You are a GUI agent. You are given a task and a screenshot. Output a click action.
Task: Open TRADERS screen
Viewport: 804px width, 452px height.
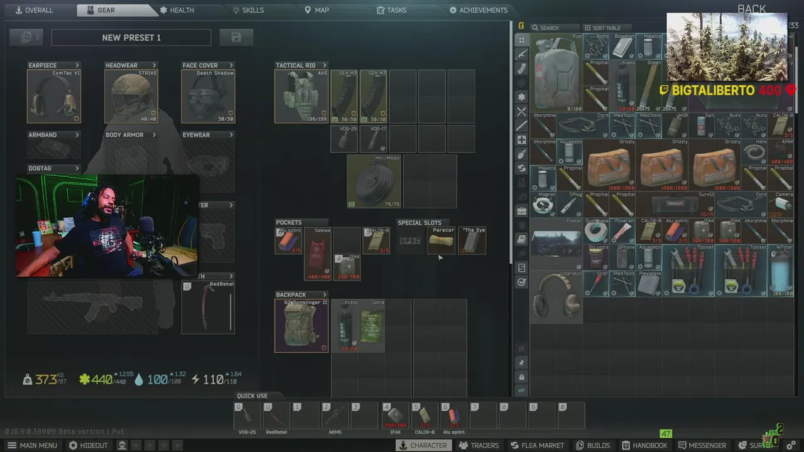(x=479, y=445)
